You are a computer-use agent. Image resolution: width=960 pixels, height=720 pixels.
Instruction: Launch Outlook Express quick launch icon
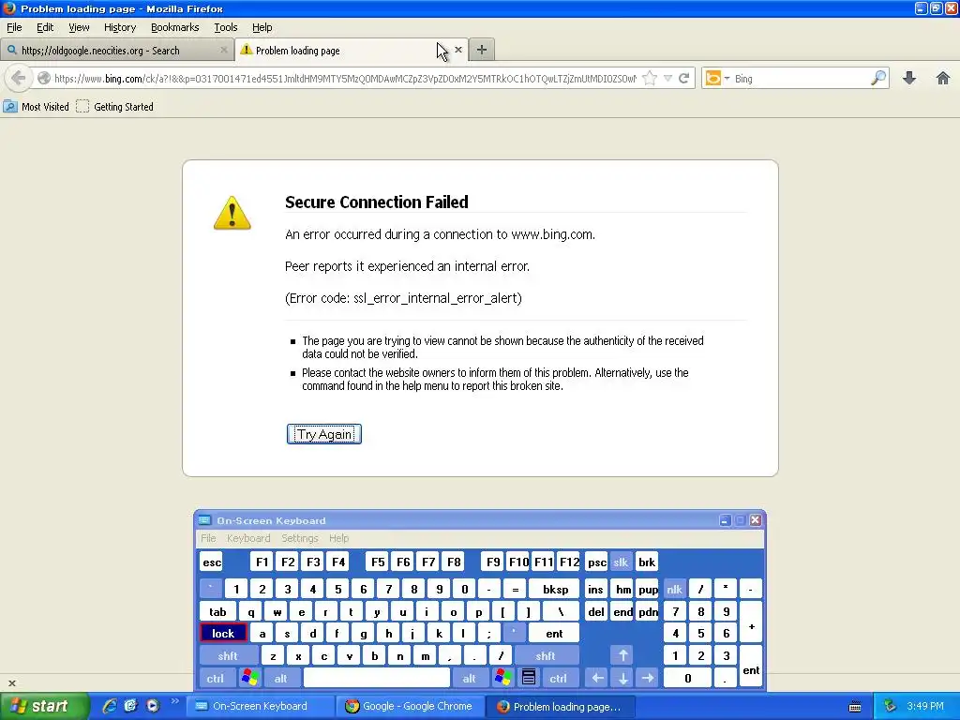(131, 706)
